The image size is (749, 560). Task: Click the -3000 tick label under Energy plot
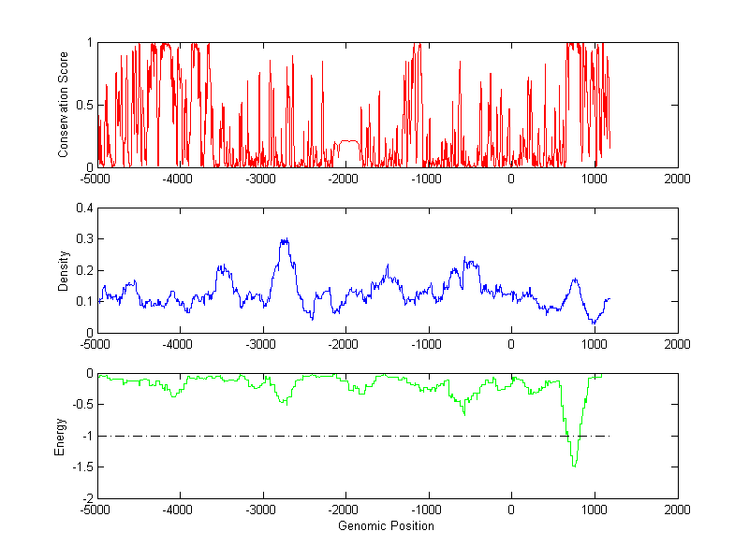[x=263, y=510]
